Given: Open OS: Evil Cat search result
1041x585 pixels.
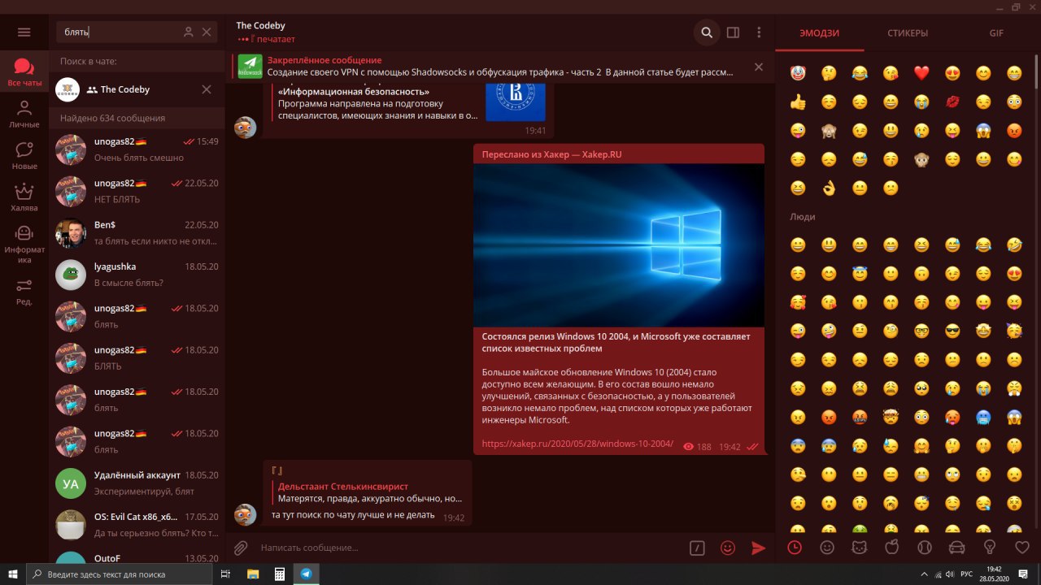Looking at the screenshot, I should pyautogui.click(x=137, y=525).
